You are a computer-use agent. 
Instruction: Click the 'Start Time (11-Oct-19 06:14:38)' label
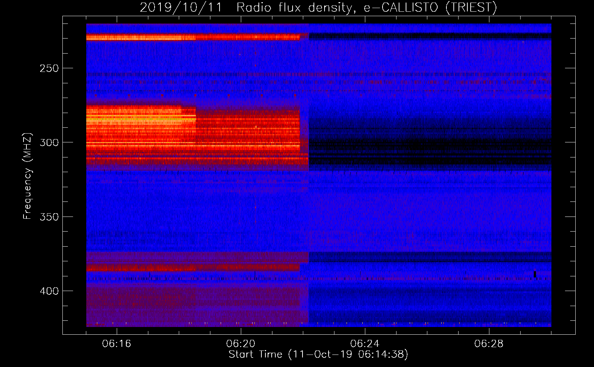pyautogui.click(x=318, y=355)
